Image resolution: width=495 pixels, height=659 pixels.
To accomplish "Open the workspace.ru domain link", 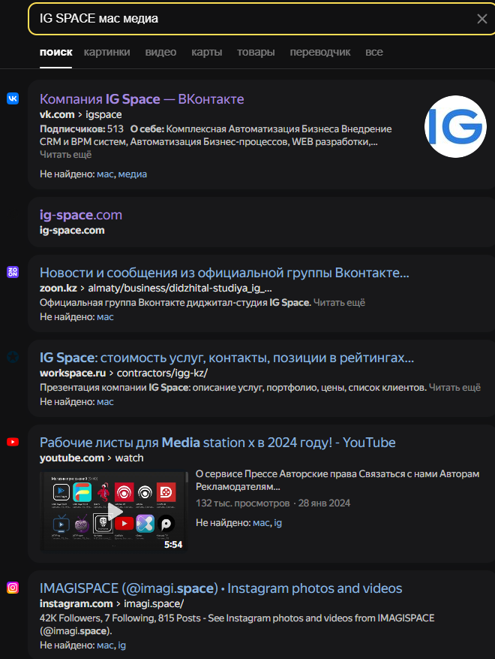I will click(x=73, y=373).
